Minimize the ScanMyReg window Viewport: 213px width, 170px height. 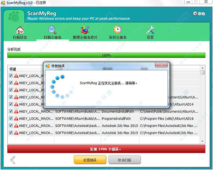coord(188,2)
